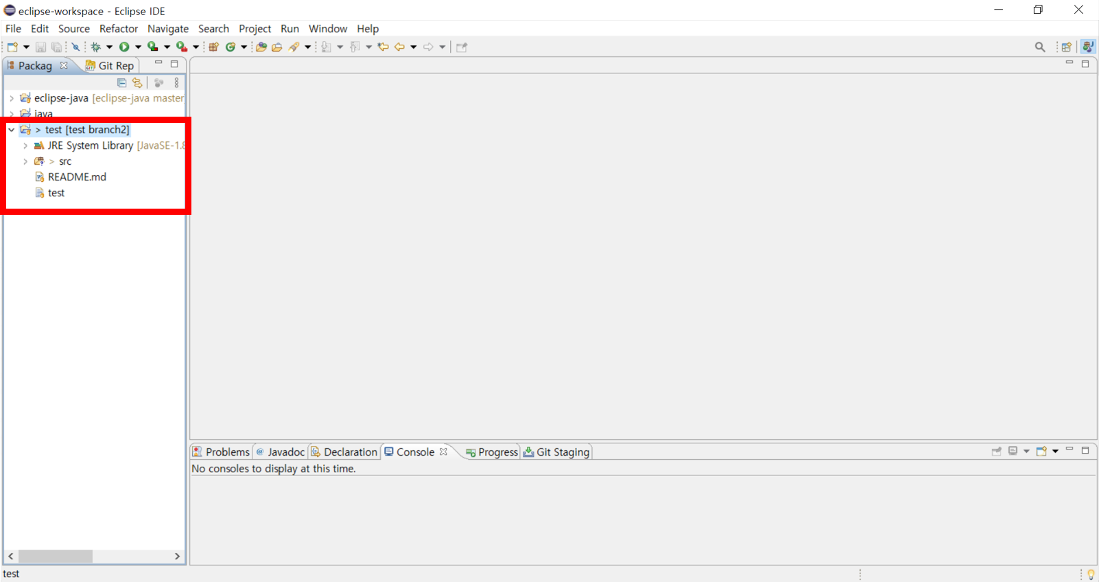
Task: Close the Console tab
Action: (443, 452)
